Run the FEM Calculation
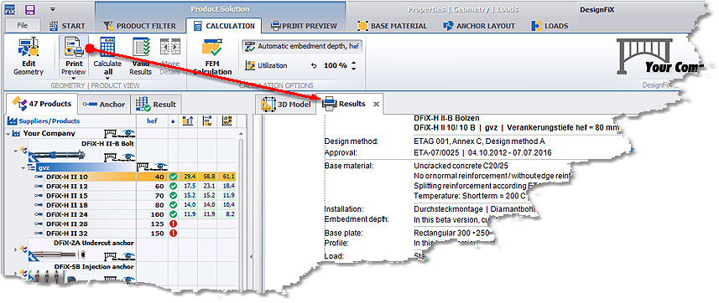The image size is (719, 303). (212, 56)
